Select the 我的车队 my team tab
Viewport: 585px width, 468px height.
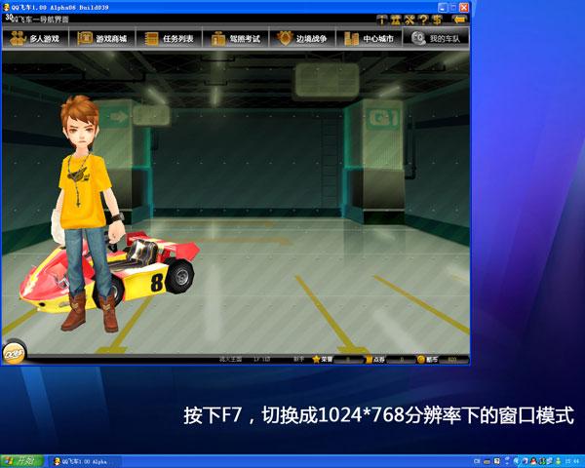click(436, 38)
